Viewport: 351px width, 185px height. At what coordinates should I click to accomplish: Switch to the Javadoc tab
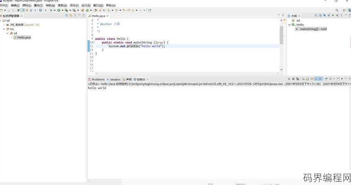114,79
